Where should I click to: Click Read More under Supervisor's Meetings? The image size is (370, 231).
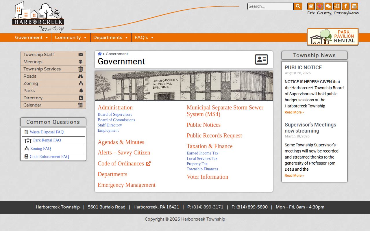[x=294, y=176]
